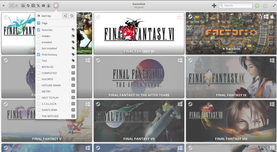
Task: Close the tag filter popover via tag button
Action: pyautogui.click(x=56, y=6)
